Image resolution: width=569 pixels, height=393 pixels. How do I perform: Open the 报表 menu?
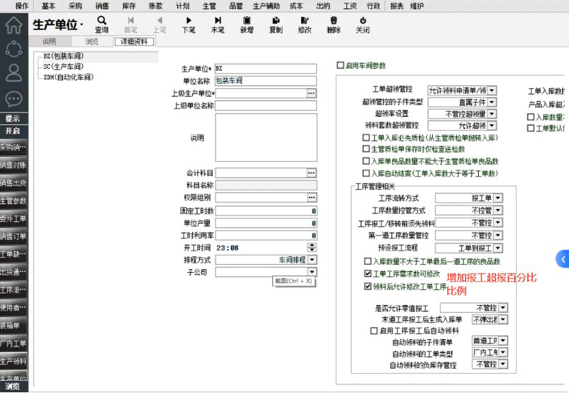tap(396, 6)
